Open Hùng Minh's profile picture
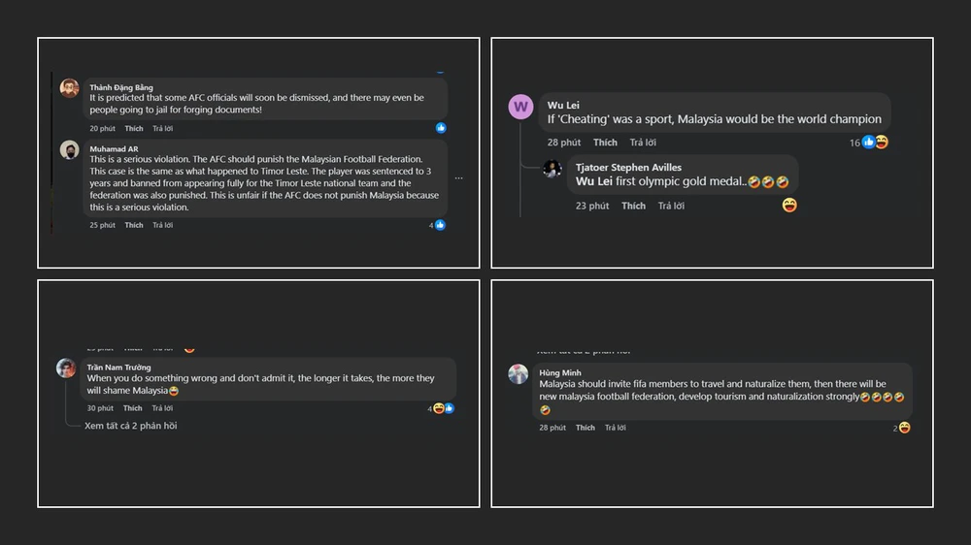The height and width of the screenshot is (545, 971). coord(519,374)
